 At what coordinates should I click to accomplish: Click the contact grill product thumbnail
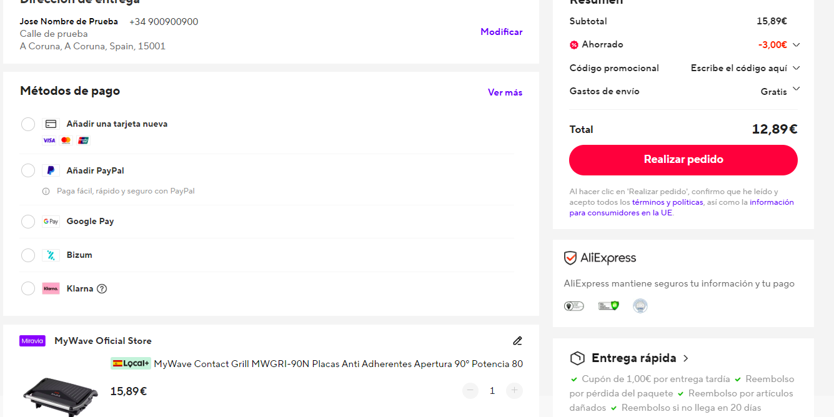61,396
